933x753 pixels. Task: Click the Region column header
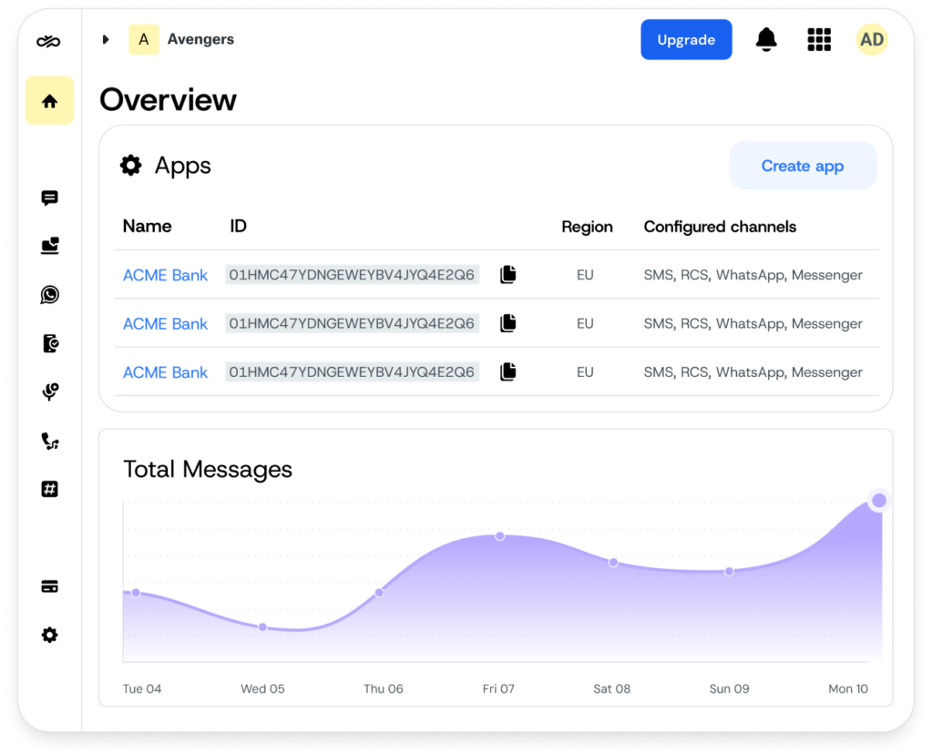coord(587,227)
